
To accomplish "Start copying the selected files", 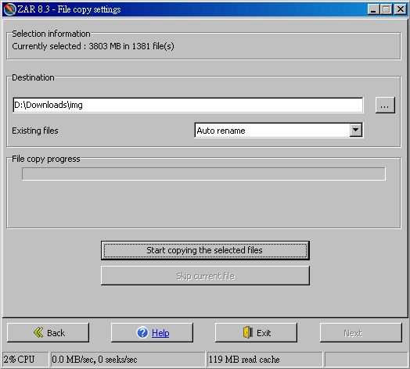I will (x=205, y=250).
